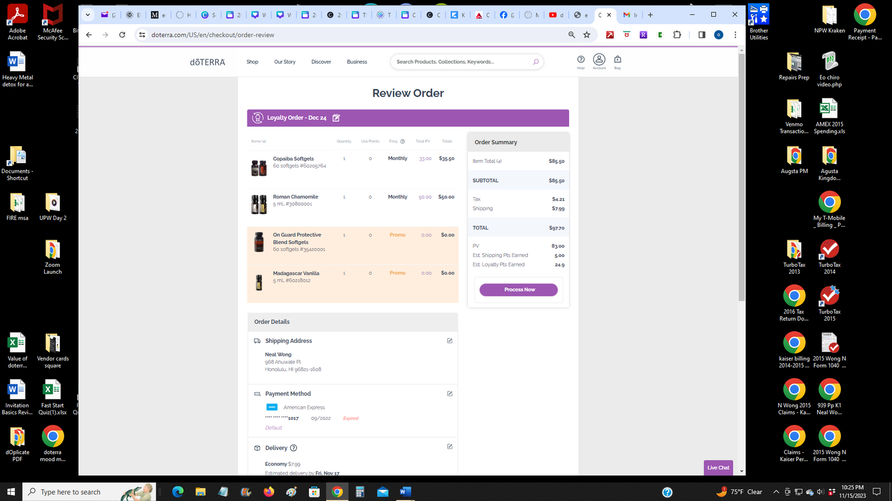892x501 pixels.
Task: Open the purple R browser extension
Action: coord(643,35)
